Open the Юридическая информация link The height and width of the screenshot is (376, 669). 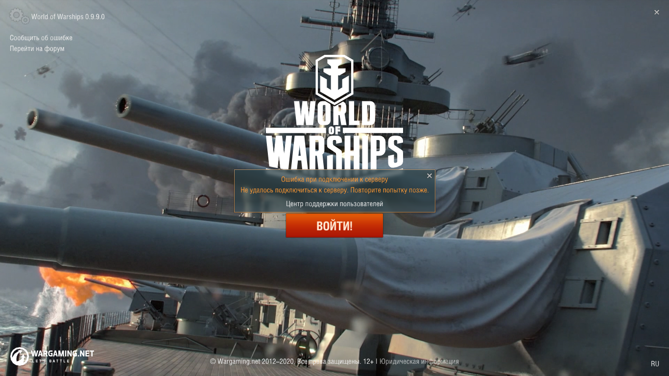(x=419, y=361)
